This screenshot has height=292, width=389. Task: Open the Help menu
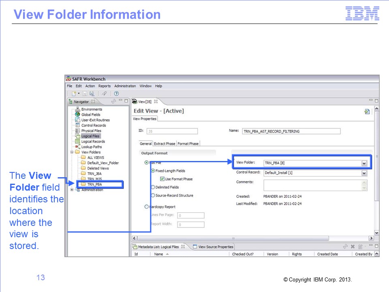158,86
